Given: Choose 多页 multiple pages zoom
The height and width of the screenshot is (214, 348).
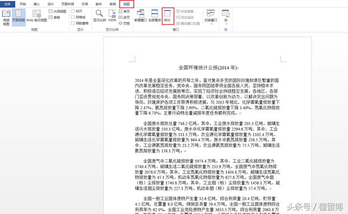Looking at the screenshot, I should (x=125, y=17).
